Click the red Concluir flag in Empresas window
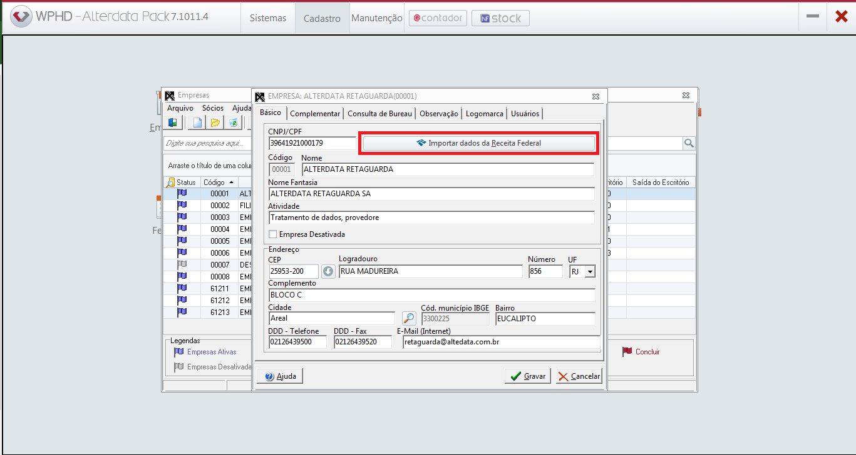Screen dimensions: 856x455 (627, 352)
